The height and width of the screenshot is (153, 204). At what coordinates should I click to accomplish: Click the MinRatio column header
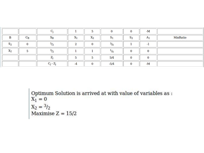pyautogui.click(x=180, y=38)
